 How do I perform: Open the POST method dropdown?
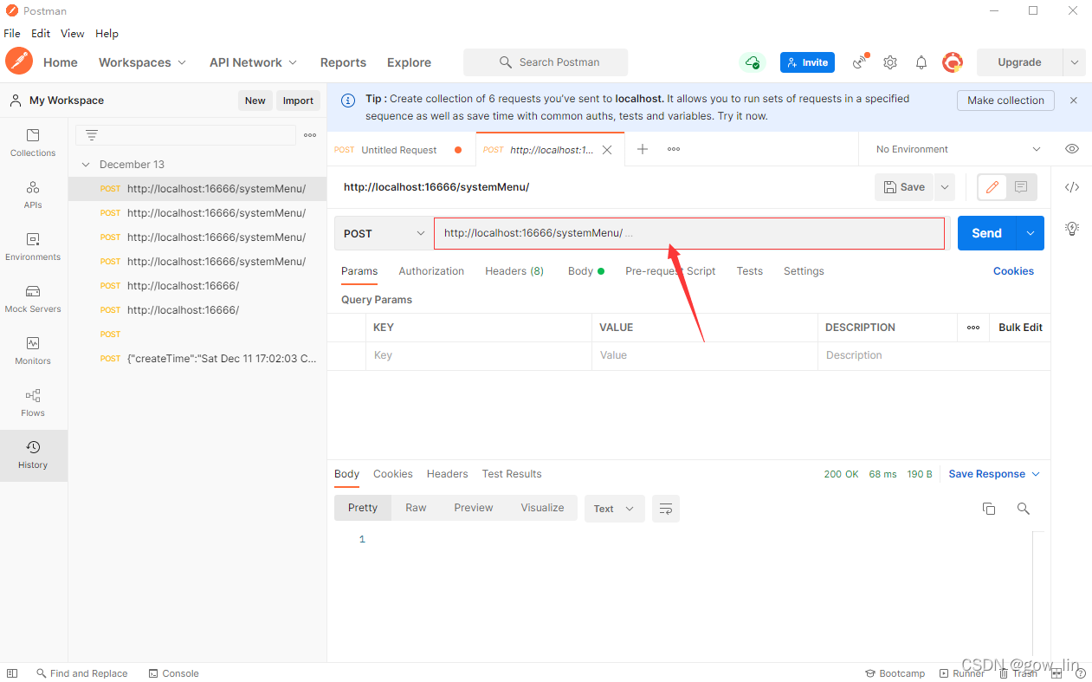point(384,233)
